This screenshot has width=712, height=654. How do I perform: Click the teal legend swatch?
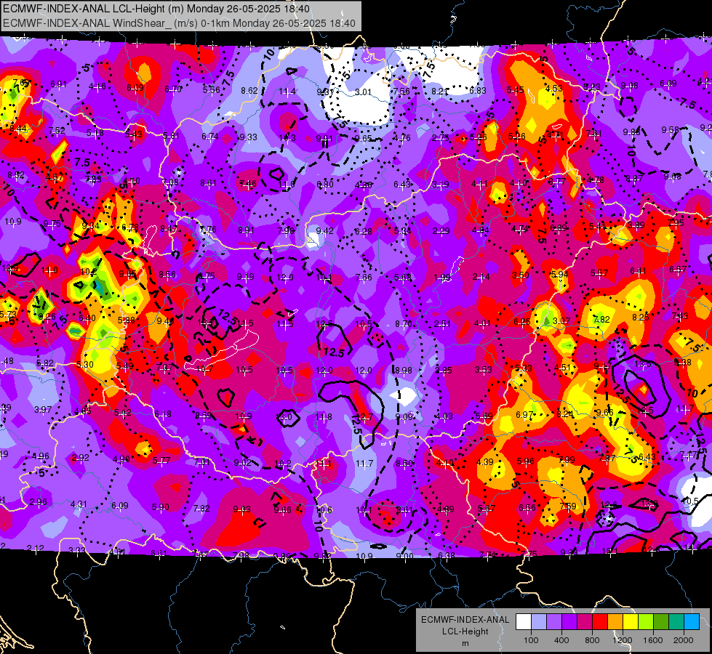(676, 622)
